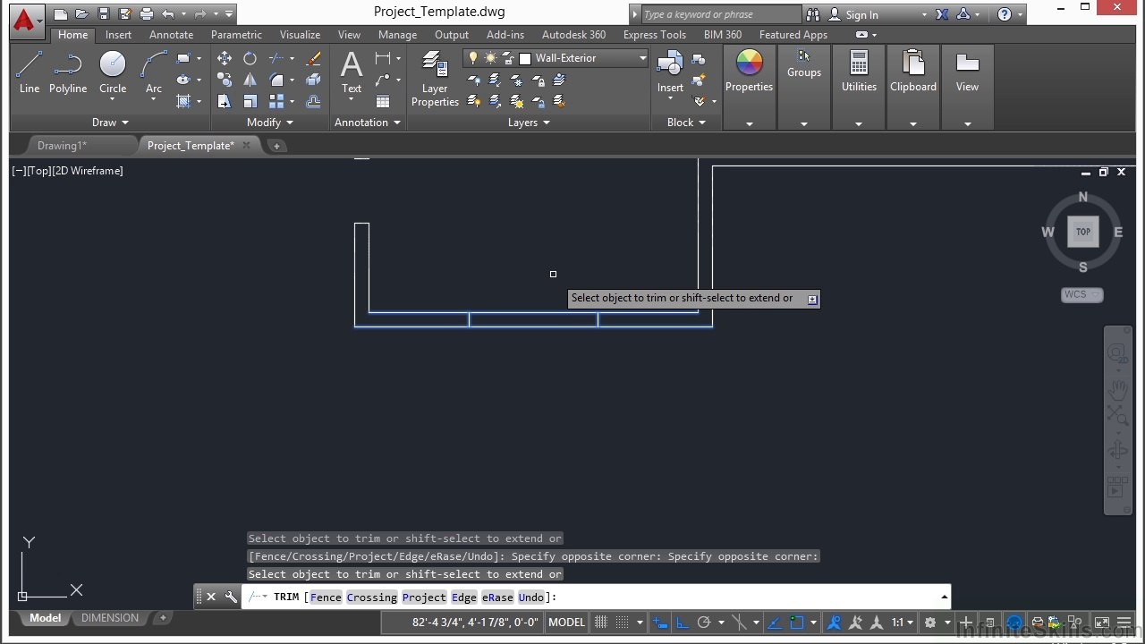The height and width of the screenshot is (644, 1145).
Task: Select the Line drawing tool
Action: 30,72
